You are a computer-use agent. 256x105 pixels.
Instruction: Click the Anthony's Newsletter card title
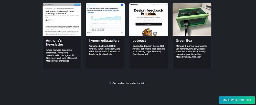(55, 42)
